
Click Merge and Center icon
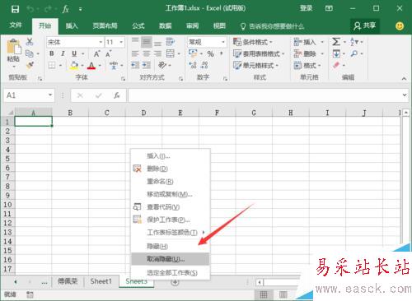click(171, 53)
